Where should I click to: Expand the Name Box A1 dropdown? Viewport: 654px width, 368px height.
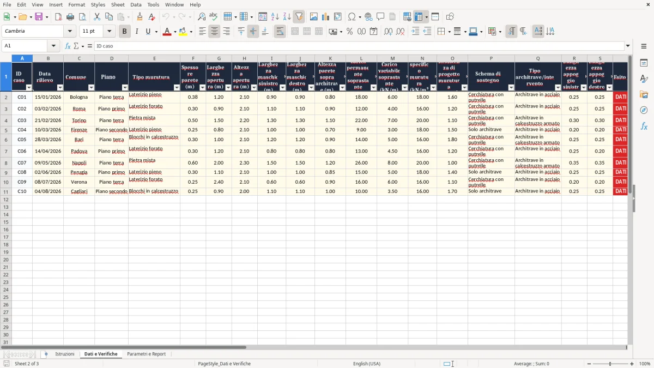(x=53, y=46)
